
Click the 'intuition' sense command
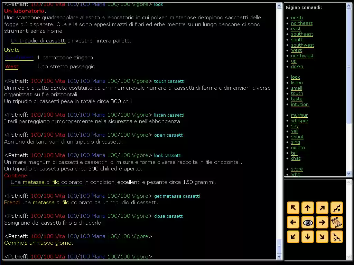tap(300, 104)
